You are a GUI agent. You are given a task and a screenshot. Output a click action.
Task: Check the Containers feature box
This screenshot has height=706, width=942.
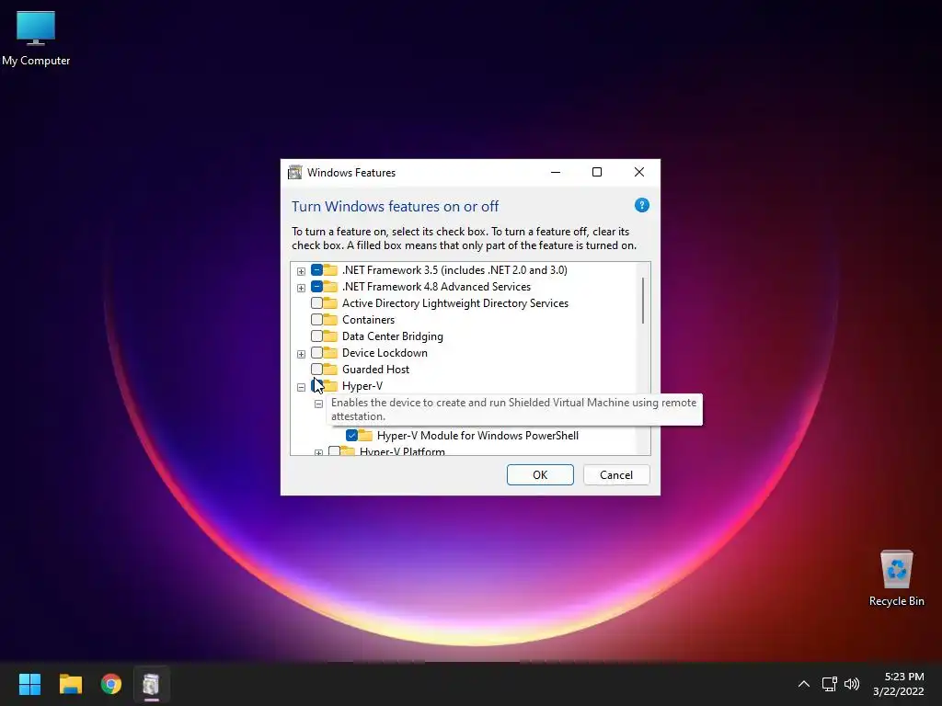316,319
